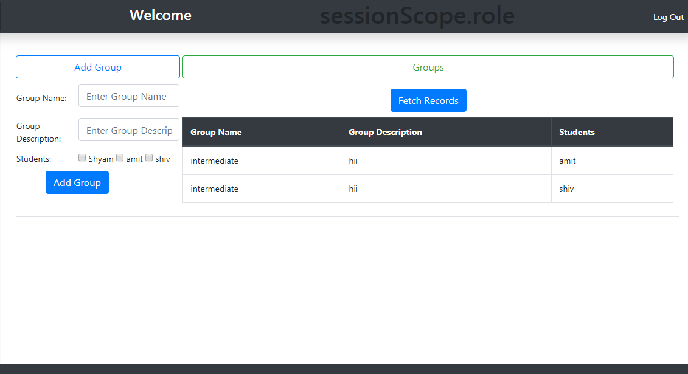Click the shiv cell in the table
Image resolution: width=688 pixels, height=374 pixels.
pos(612,189)
